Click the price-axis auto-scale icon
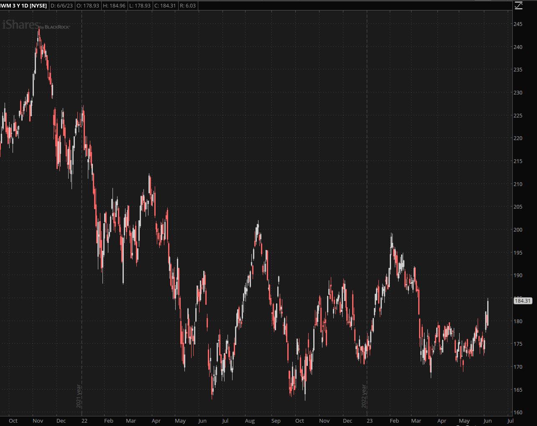 coord(519,5)
